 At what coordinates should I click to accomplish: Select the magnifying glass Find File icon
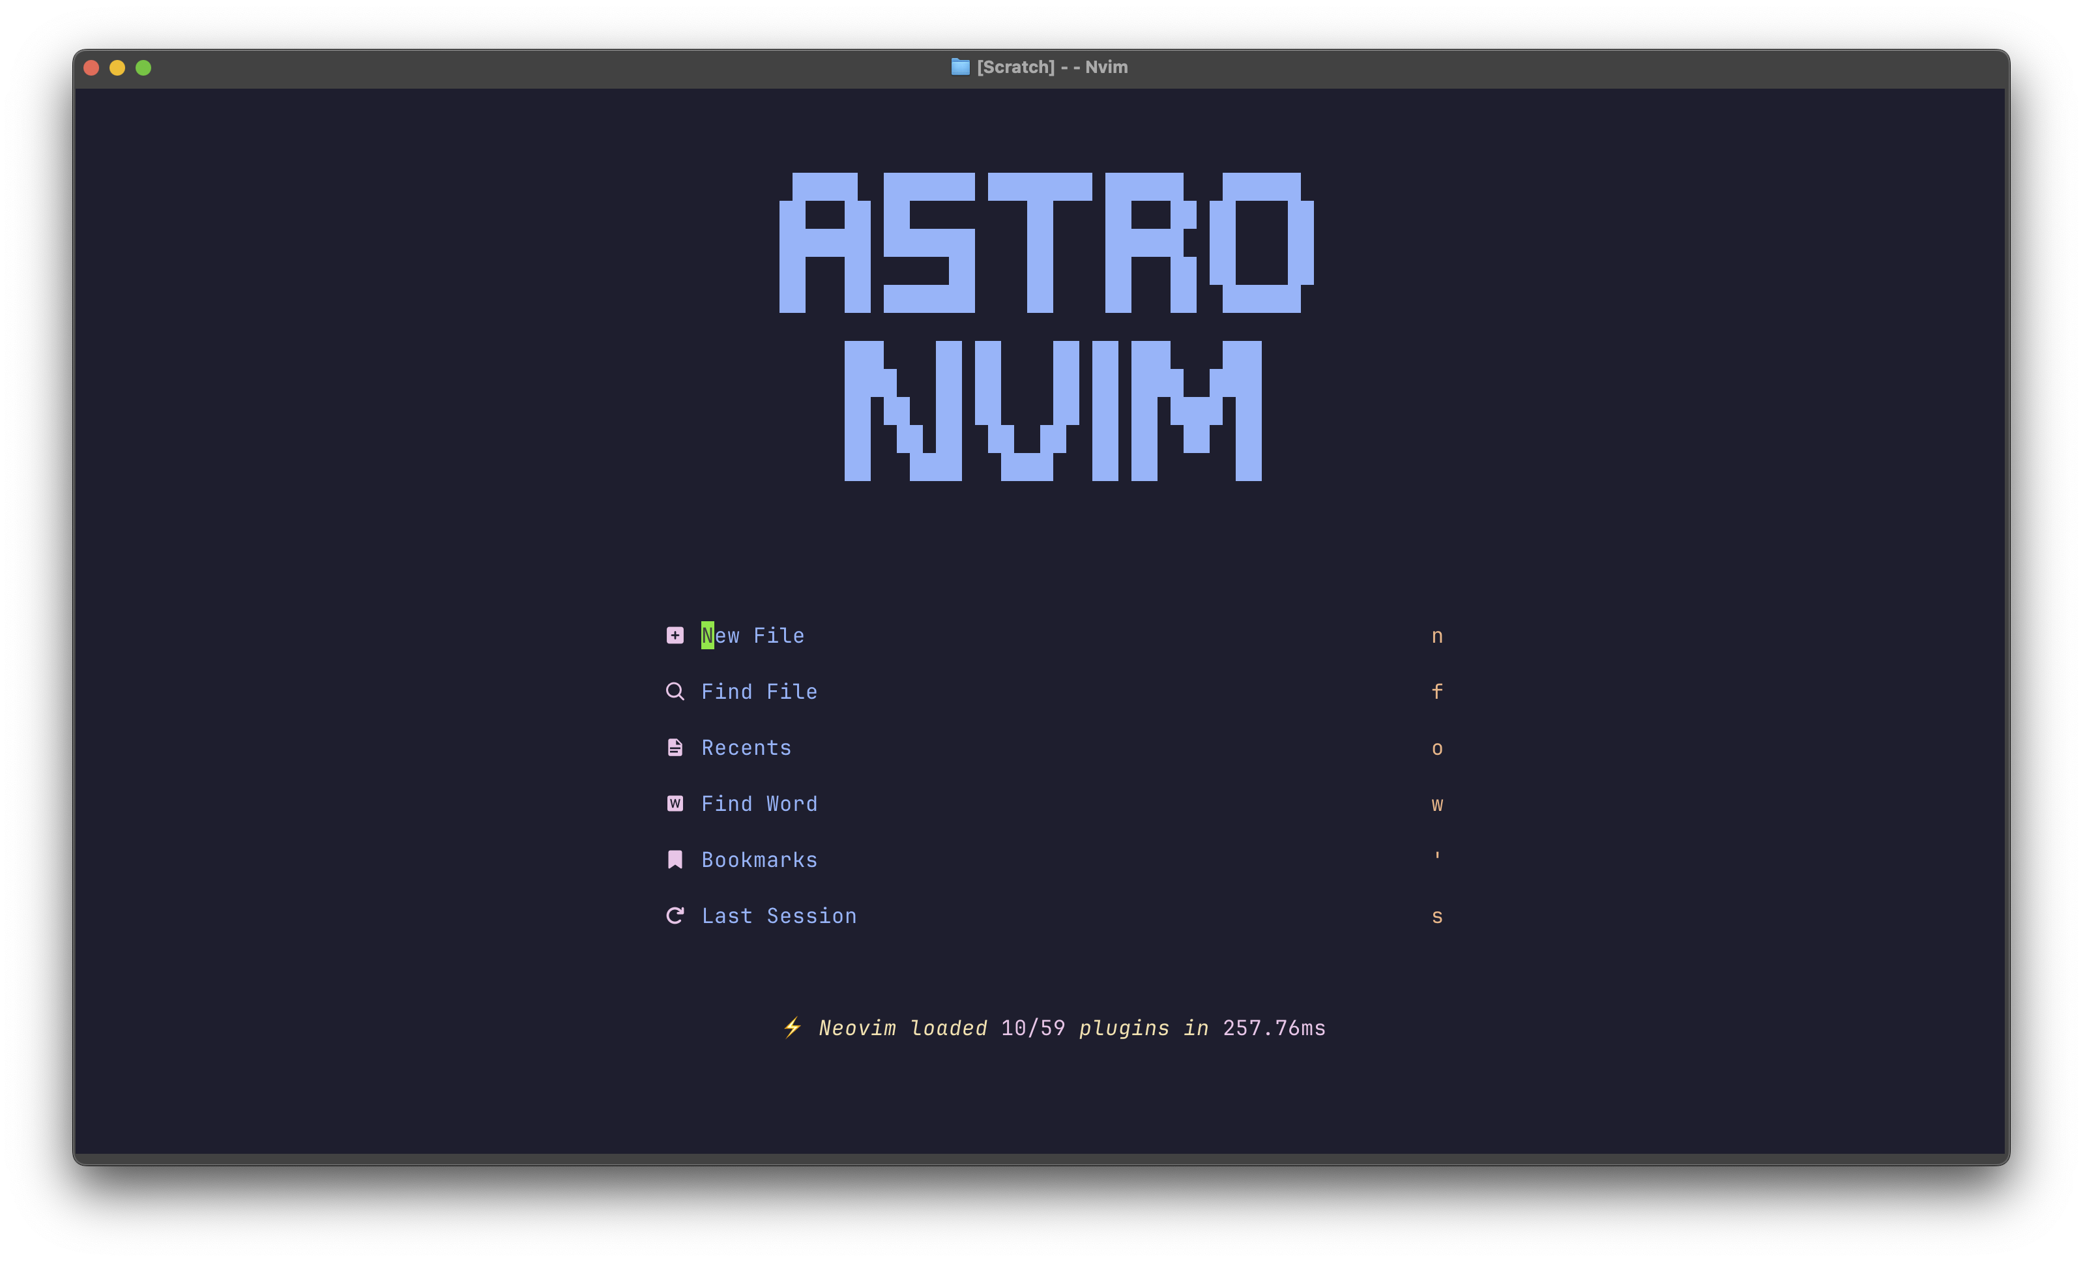[x=674, y=690]
